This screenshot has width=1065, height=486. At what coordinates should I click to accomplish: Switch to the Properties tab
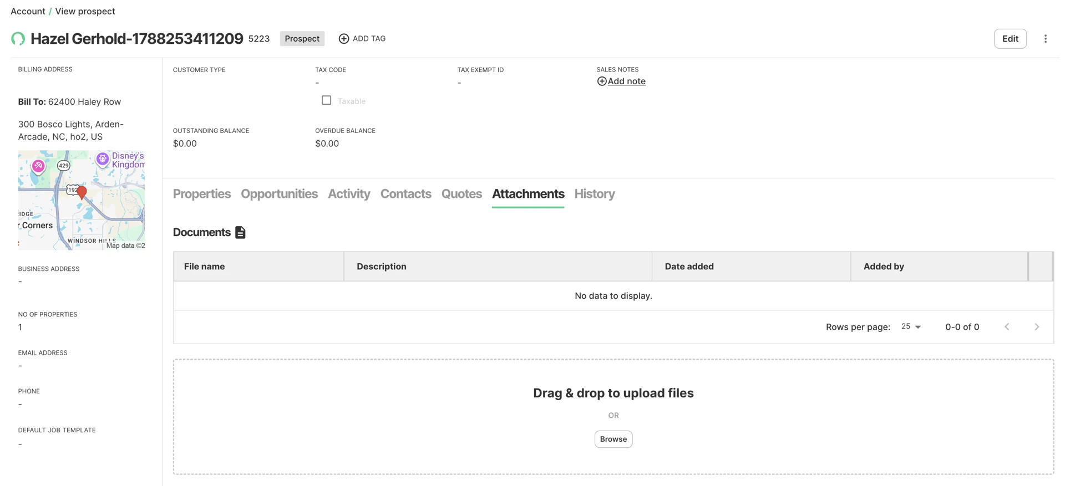pyautogui.click(x=202, y=194)
